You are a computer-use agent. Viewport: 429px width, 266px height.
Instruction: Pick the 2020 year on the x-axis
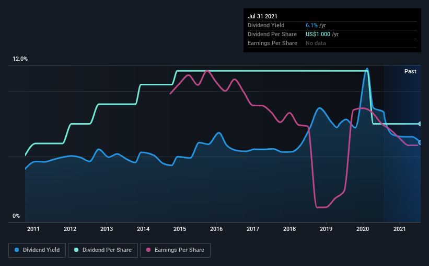[363, 229]
